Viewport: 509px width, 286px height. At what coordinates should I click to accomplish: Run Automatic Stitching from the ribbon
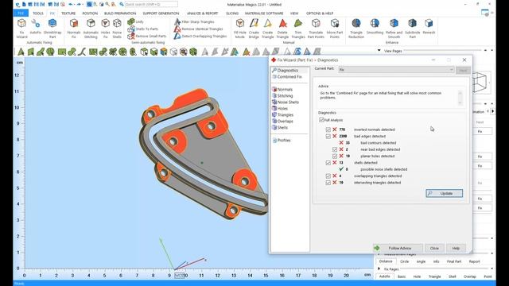(91, 29)
